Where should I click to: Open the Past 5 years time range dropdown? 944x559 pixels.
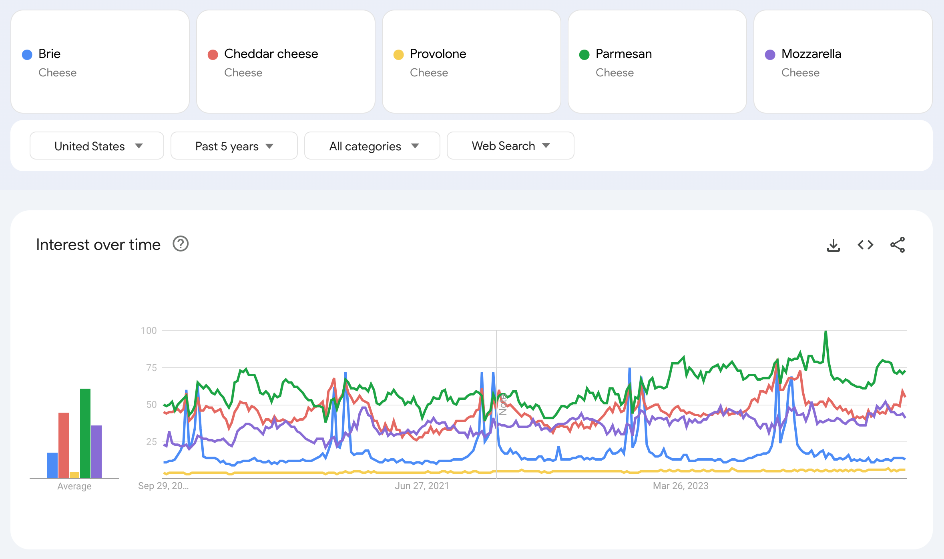pyautogui.click(x=233, y=145)
